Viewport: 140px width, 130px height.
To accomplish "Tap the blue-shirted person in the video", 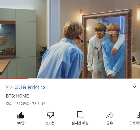I will (x=62, y=51).
